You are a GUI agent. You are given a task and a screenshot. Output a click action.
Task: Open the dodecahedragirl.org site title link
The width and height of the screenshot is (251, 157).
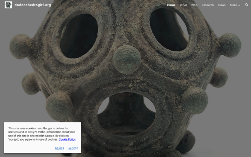point(33,5)
